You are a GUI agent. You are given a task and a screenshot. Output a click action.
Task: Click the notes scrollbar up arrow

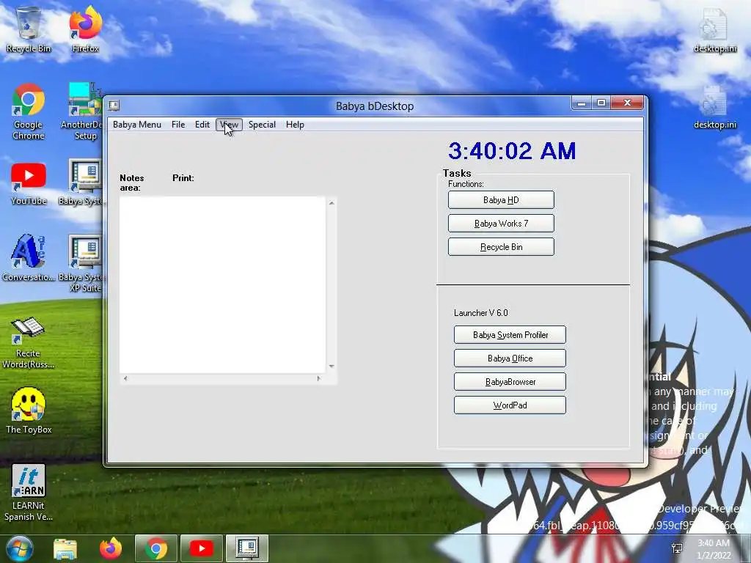[x=331, y=203]
